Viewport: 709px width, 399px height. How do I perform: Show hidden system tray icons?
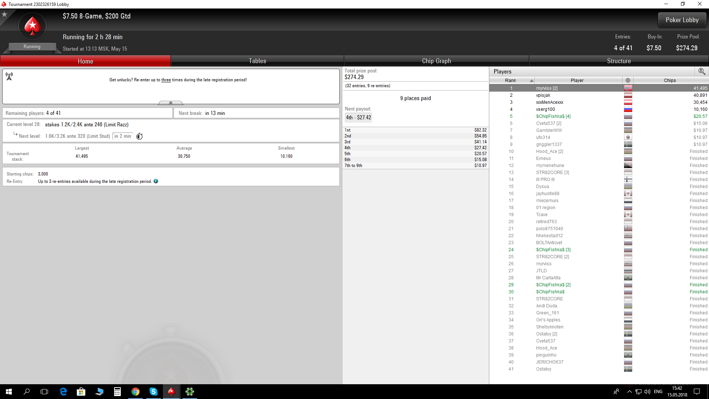(629, 392)
